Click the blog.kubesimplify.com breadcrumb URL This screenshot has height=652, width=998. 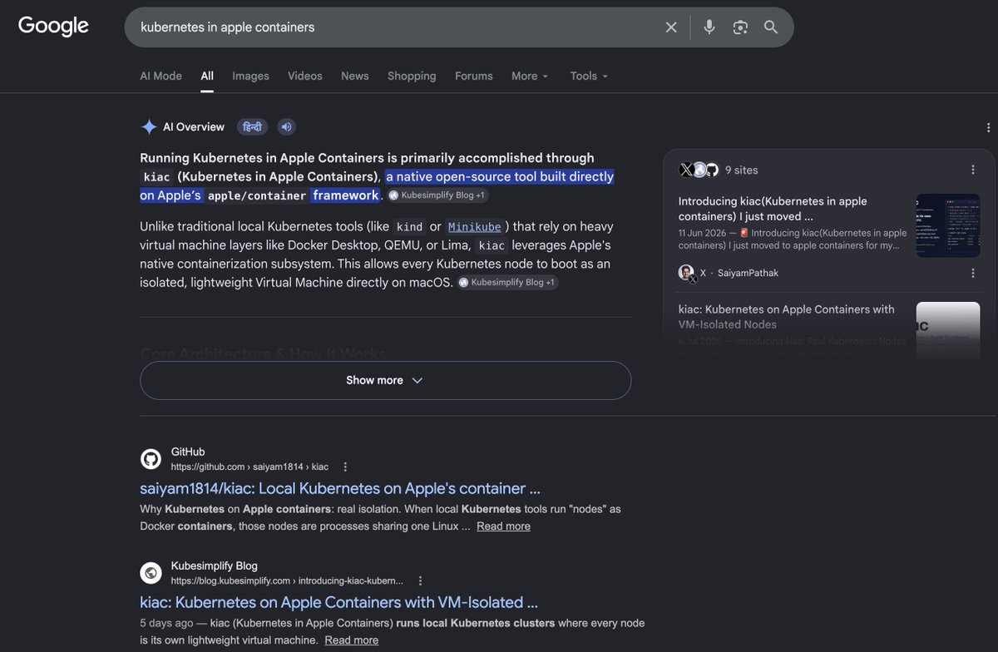[287, 580]
